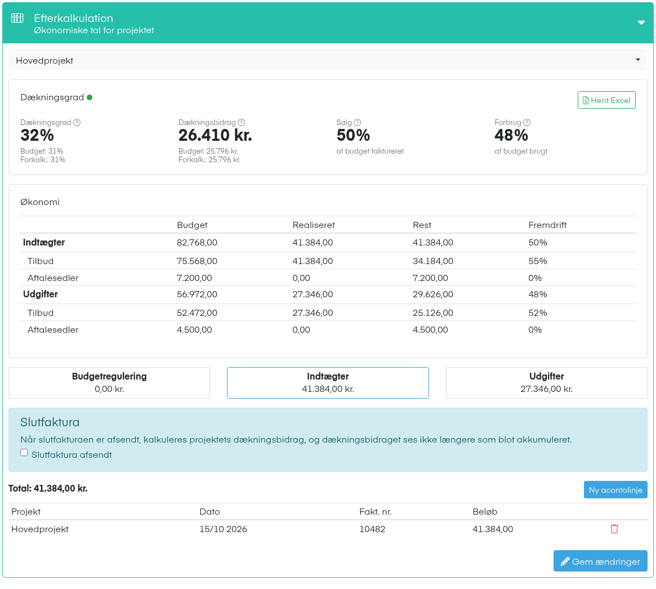Select the Budgetregulering tab
The width and height of the screenshot is (656, 589).
(109, 383)
